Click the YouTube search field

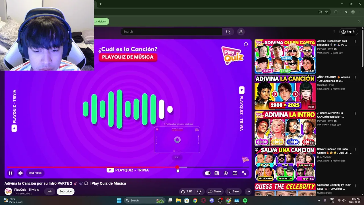coord(171,32)
